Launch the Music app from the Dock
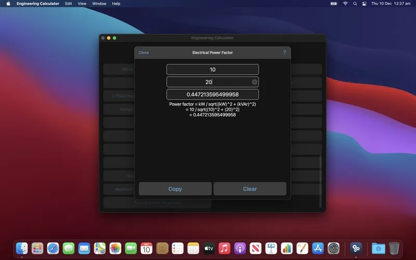Image resolution: width=416 pixels, height=260 pixels. [x=224, y=249]
